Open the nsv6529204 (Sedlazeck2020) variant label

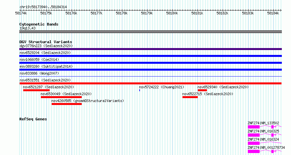[45, 53]
